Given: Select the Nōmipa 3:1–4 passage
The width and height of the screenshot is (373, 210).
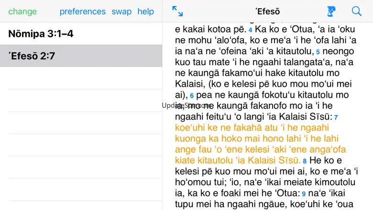Looking at the screenshot, I should point(41,34).
